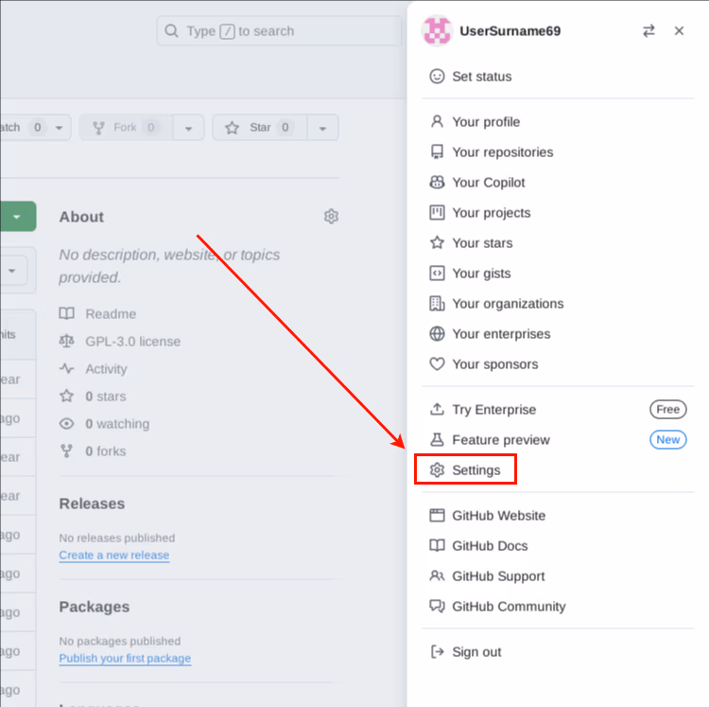Select Settings in the user menu
This screenshot has height=707, width=709.
tap(476, 470)
